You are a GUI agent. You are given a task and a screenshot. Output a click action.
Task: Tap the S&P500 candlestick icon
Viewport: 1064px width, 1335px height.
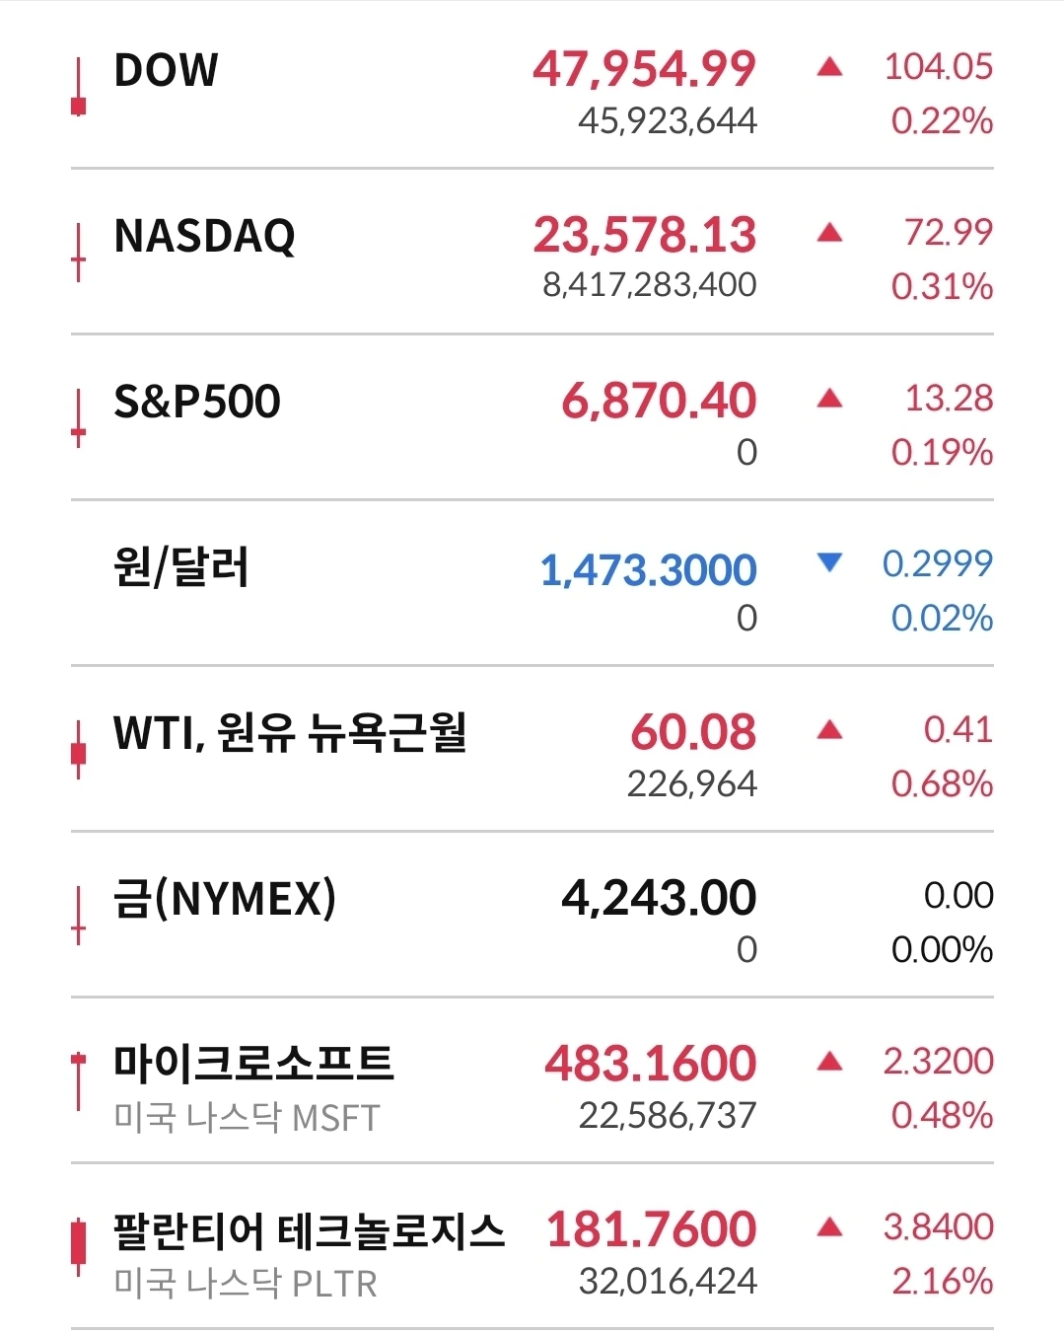point(78,419)
